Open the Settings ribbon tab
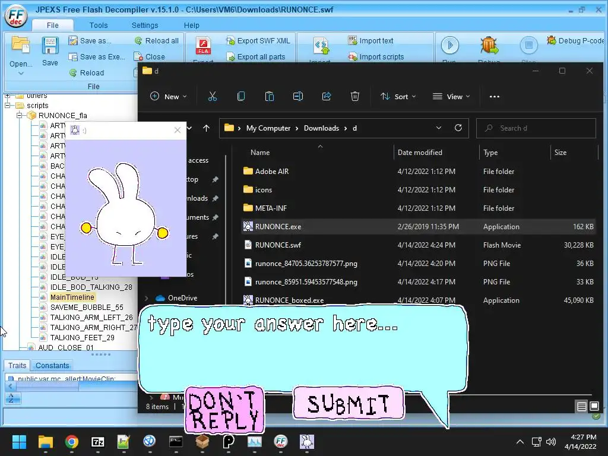Screen dimensions: 608x456 tap(145, 25)
